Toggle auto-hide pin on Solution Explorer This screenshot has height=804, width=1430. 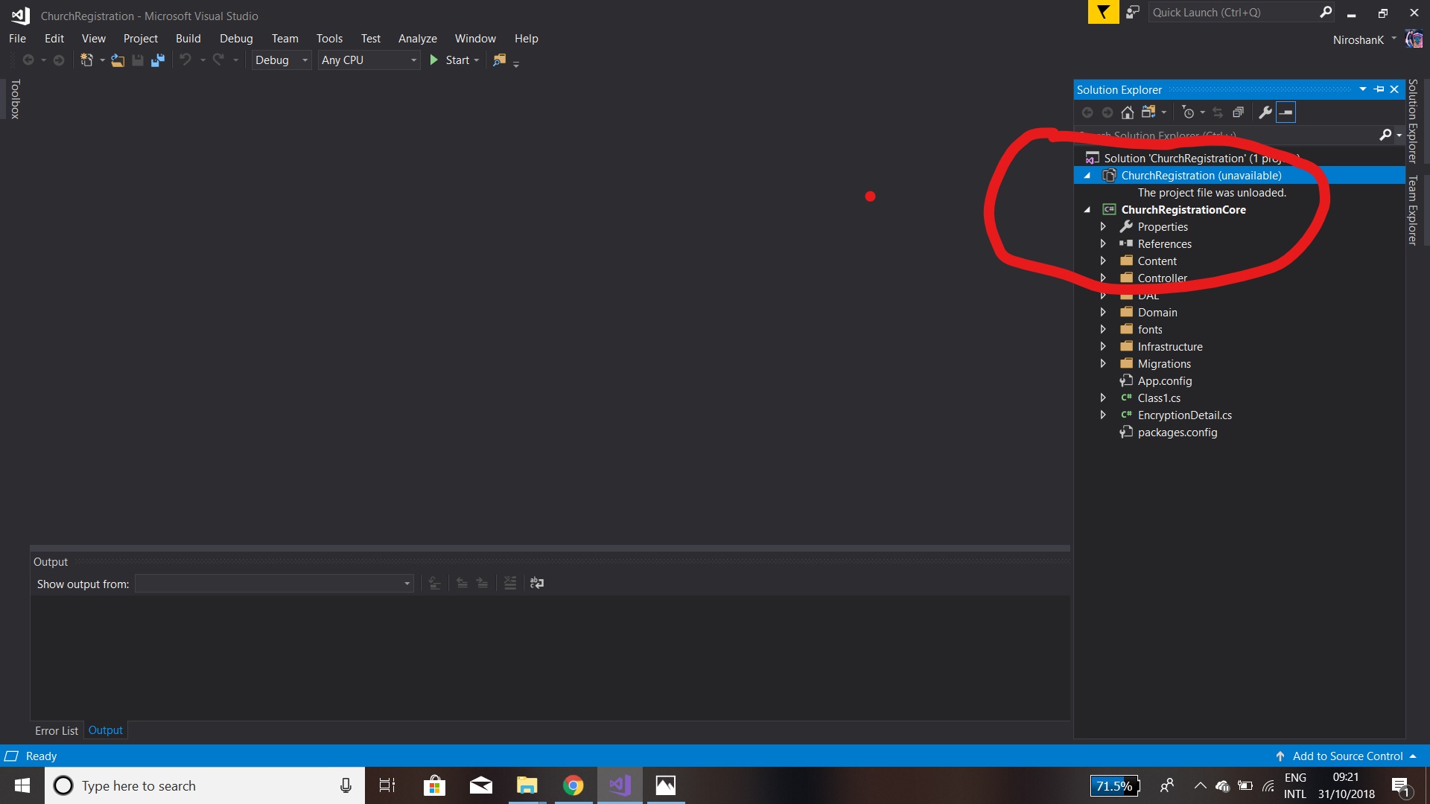1379,89
